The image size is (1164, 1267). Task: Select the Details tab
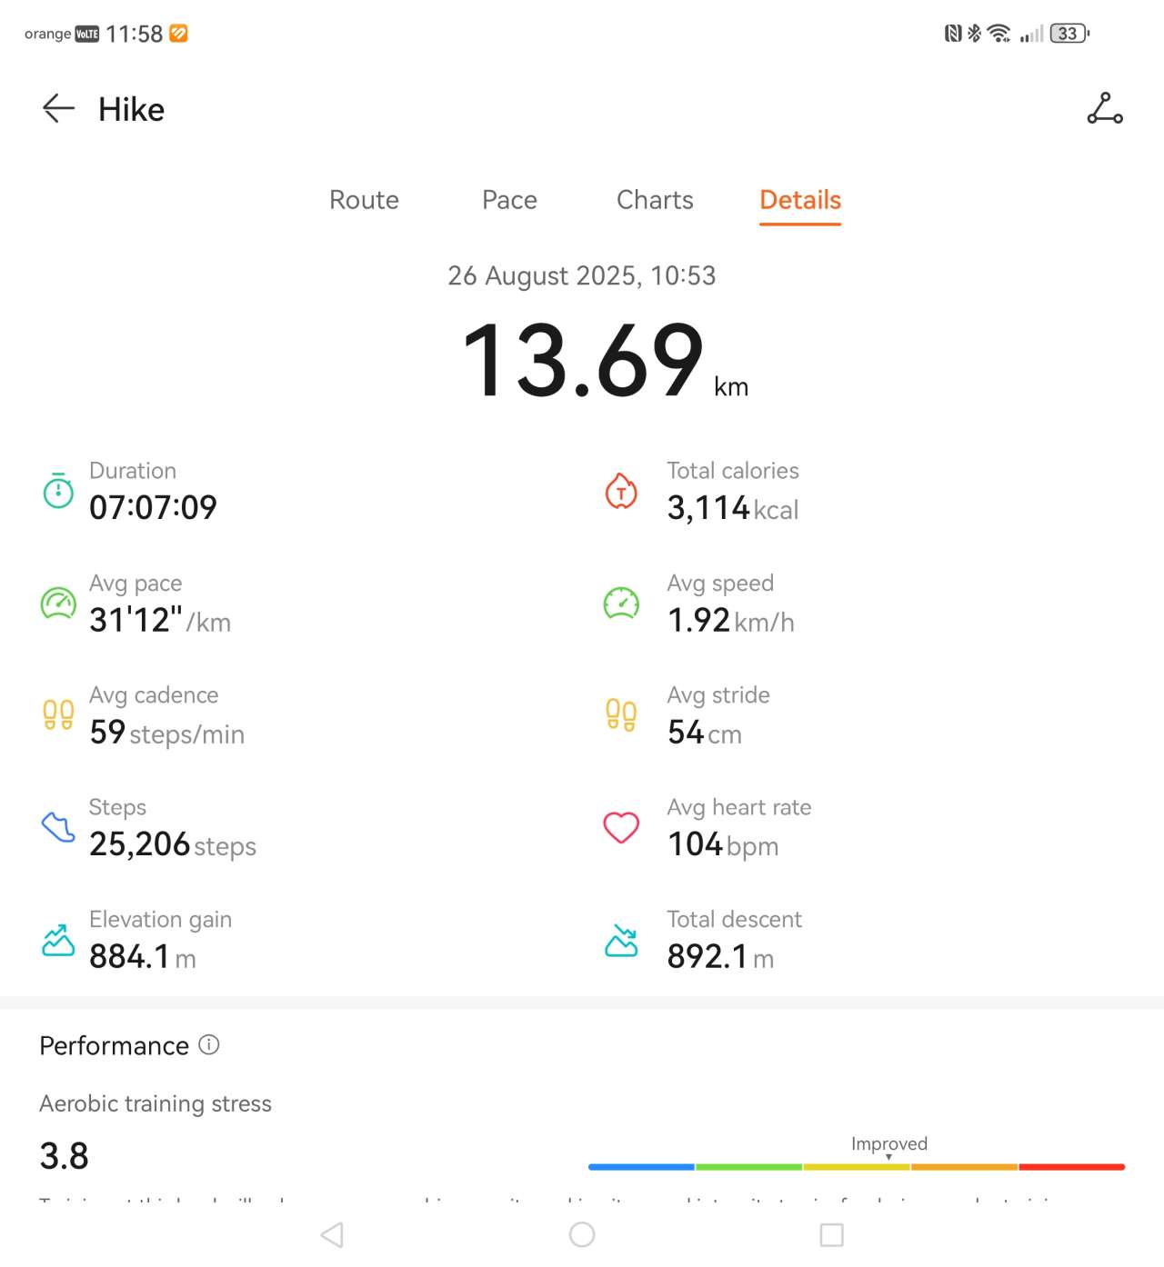click(x=800, y=200)
